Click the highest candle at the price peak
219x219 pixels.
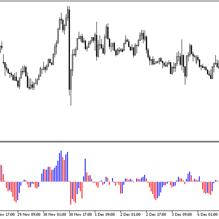coord(68,14)
